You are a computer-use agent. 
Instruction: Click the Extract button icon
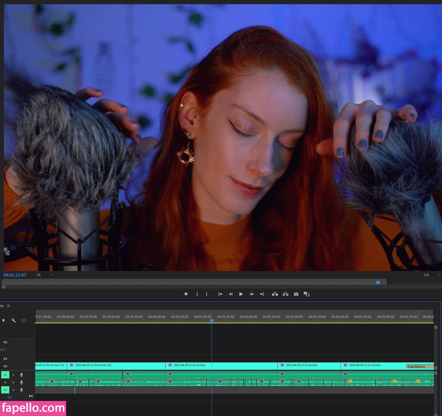(285, 294)
